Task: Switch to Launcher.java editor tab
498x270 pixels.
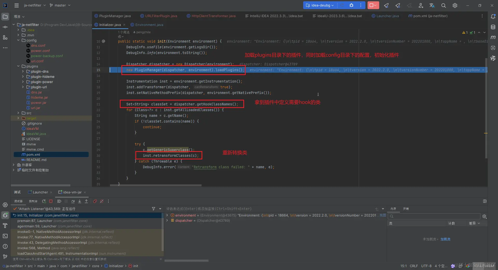Action: pyautogui.click(x=385, y=16)
